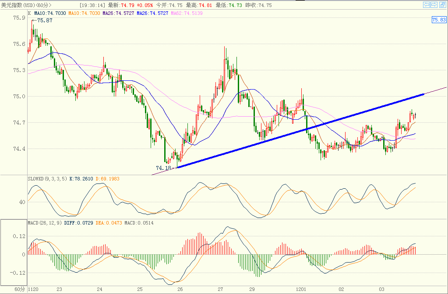Click the 0.12 MACD axis label
Viewport: 448px width, 294px height.
[x=19, y=236]
